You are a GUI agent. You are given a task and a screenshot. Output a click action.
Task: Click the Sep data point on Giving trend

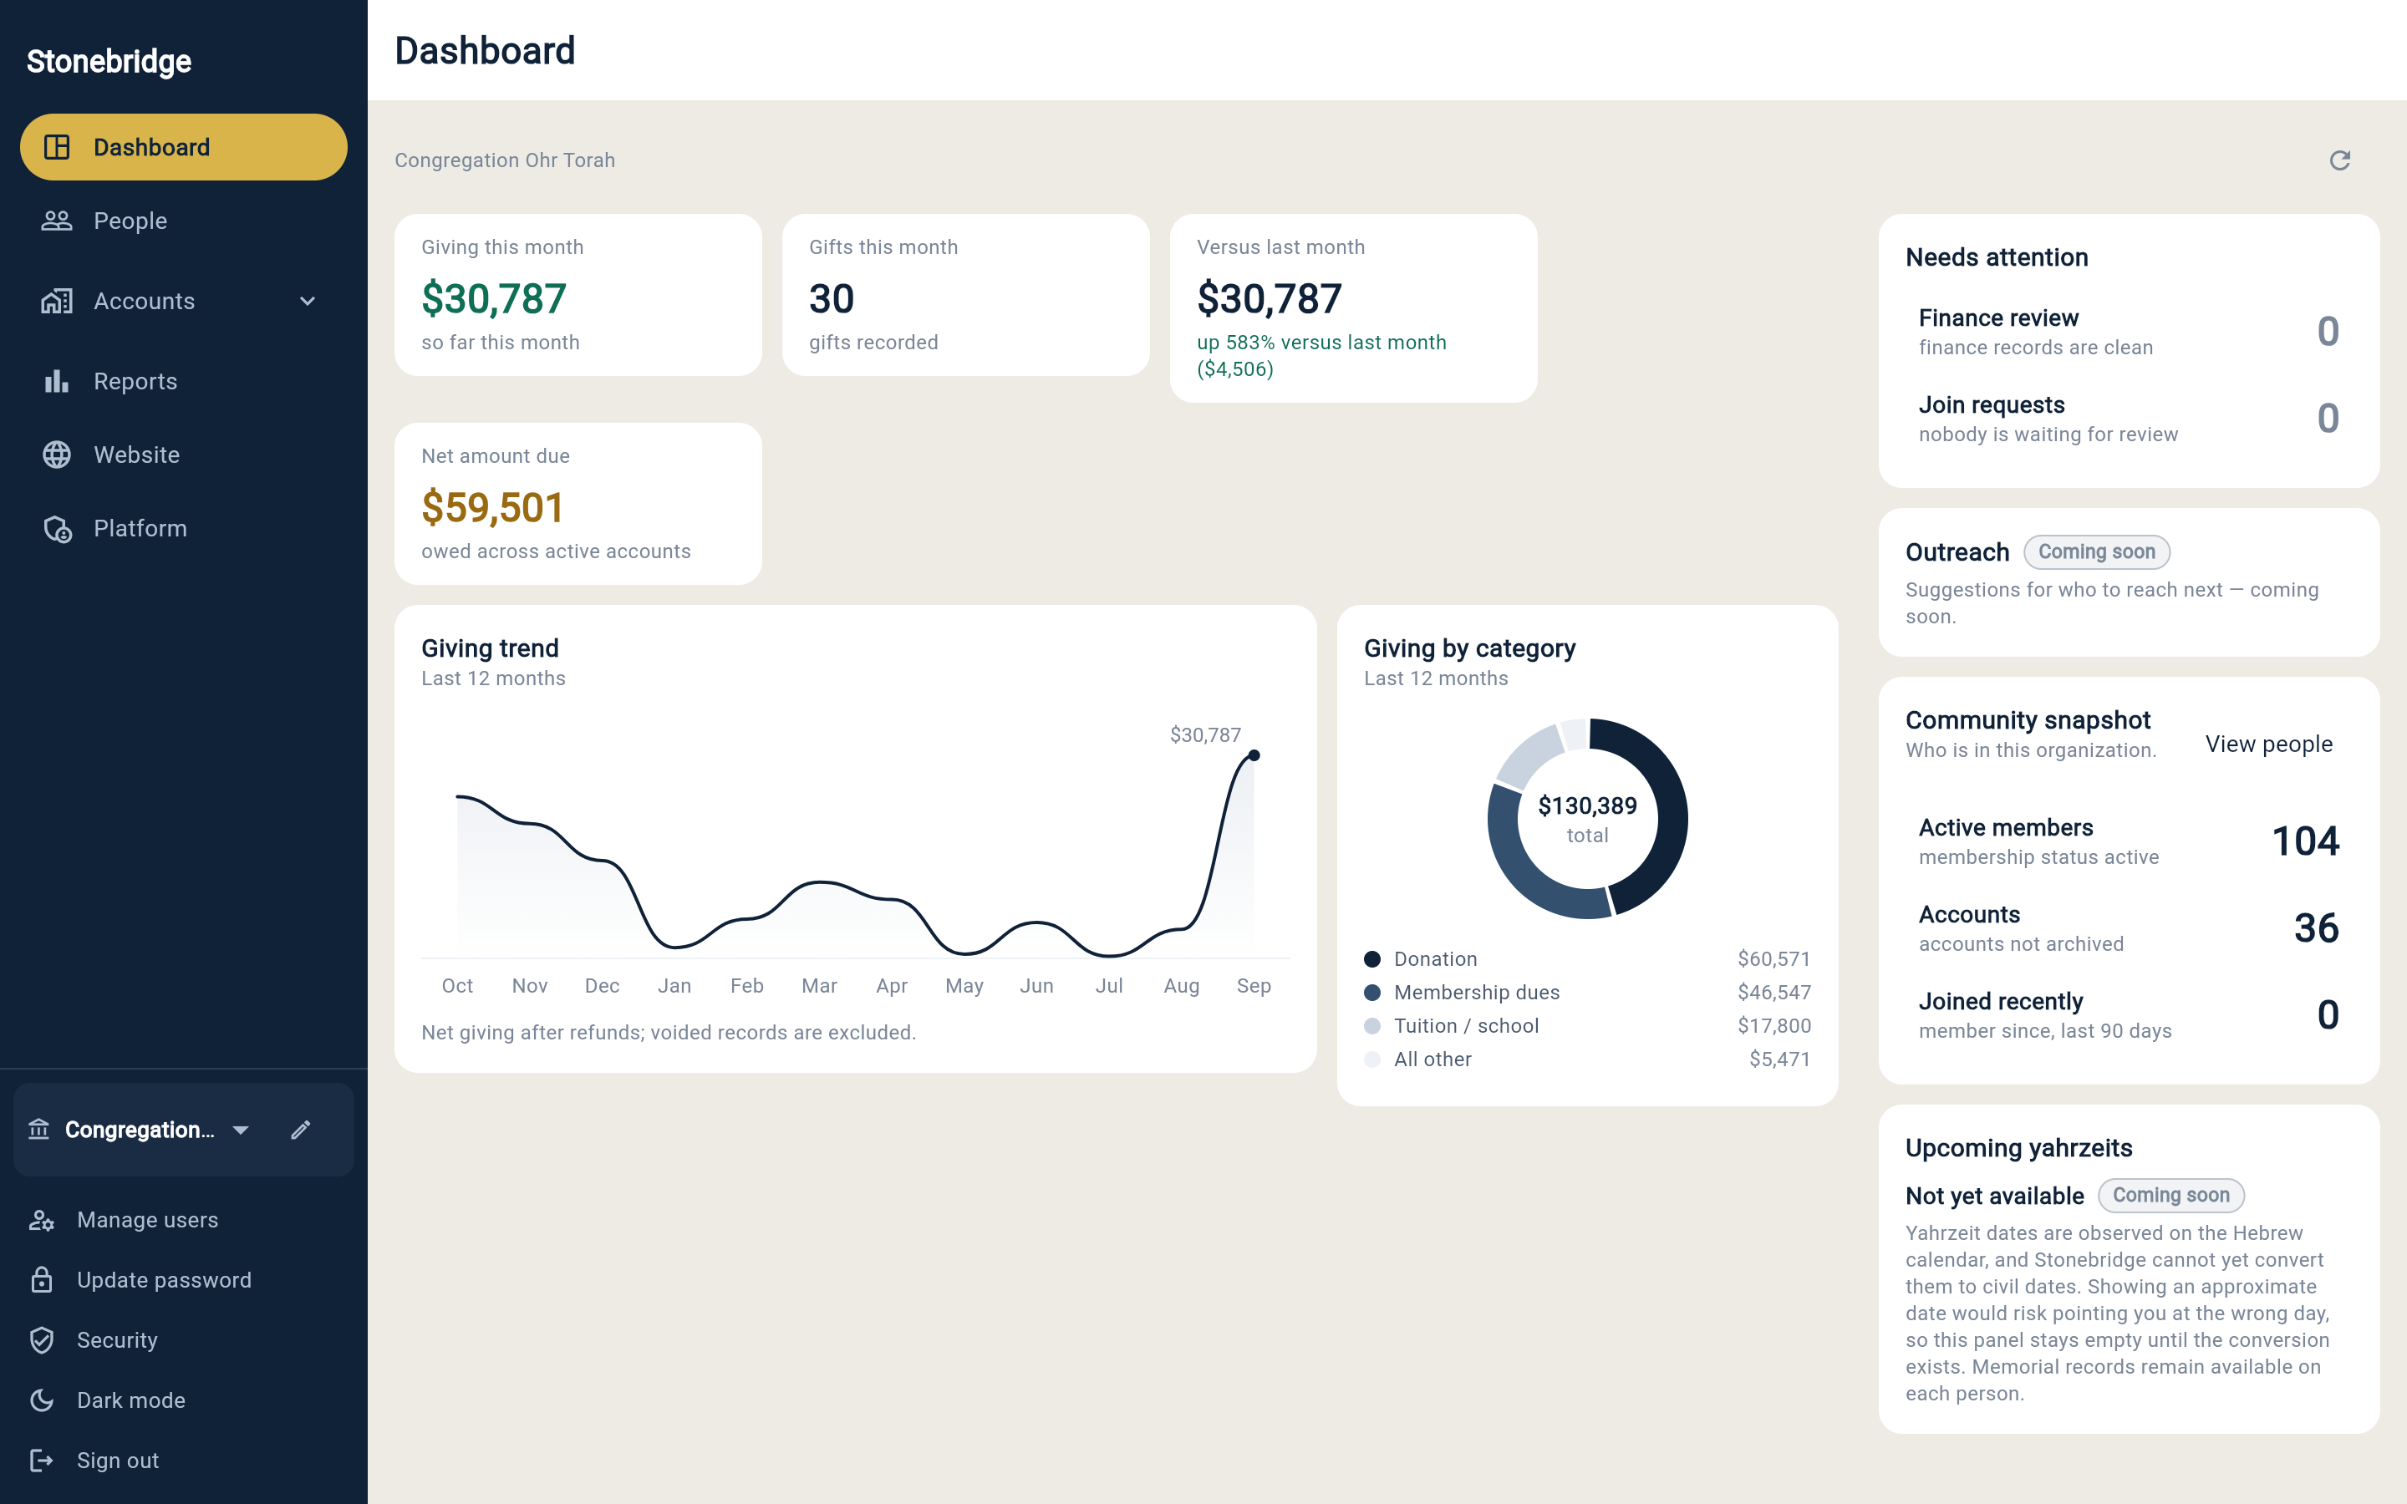tap(1254, 755)
